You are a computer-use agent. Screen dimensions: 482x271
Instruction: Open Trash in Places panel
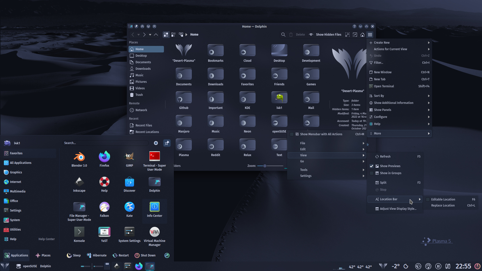pyautogui.click(x=146, y=95)
